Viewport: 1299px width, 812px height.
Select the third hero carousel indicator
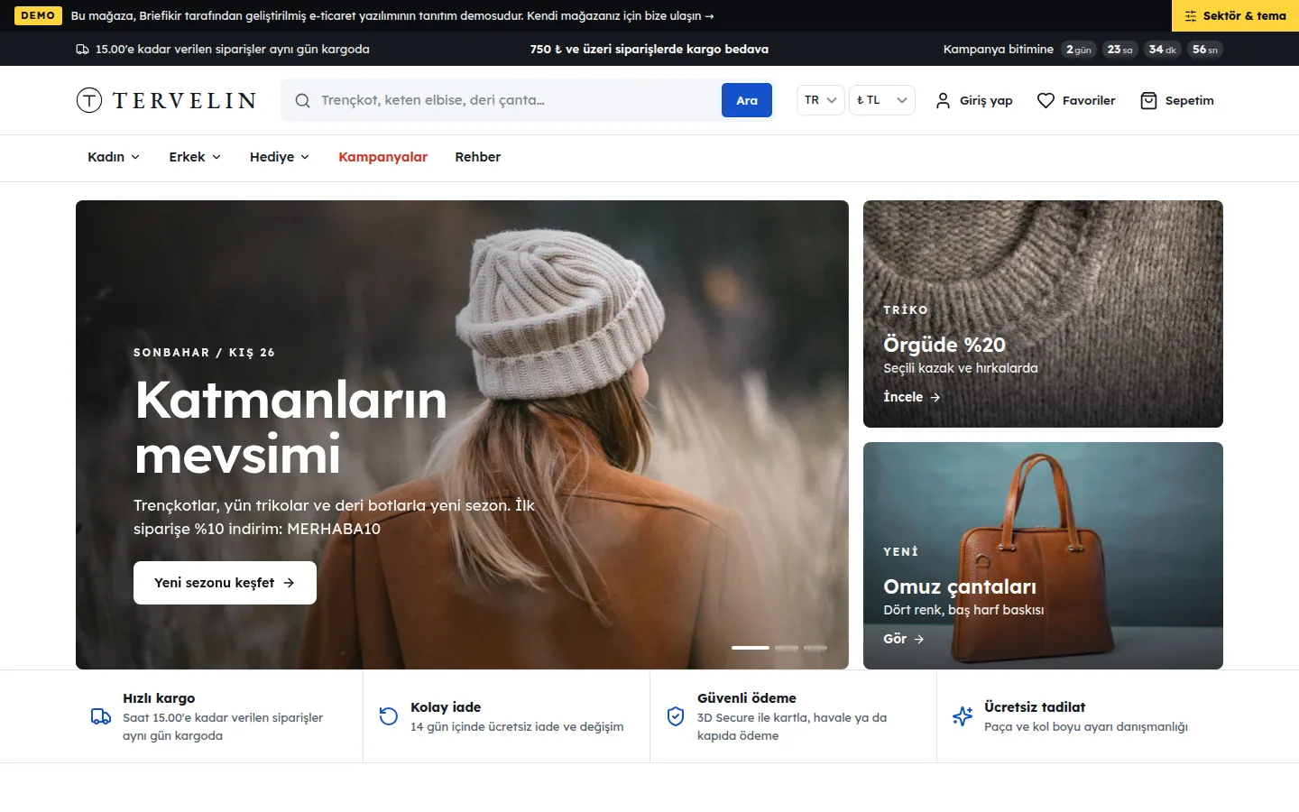click(815, 648)
